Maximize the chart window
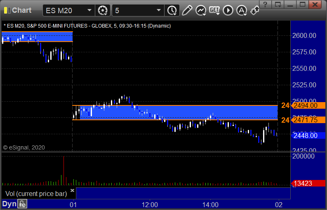The height and width of the screenshot is (210, 327). click(302, 5)
